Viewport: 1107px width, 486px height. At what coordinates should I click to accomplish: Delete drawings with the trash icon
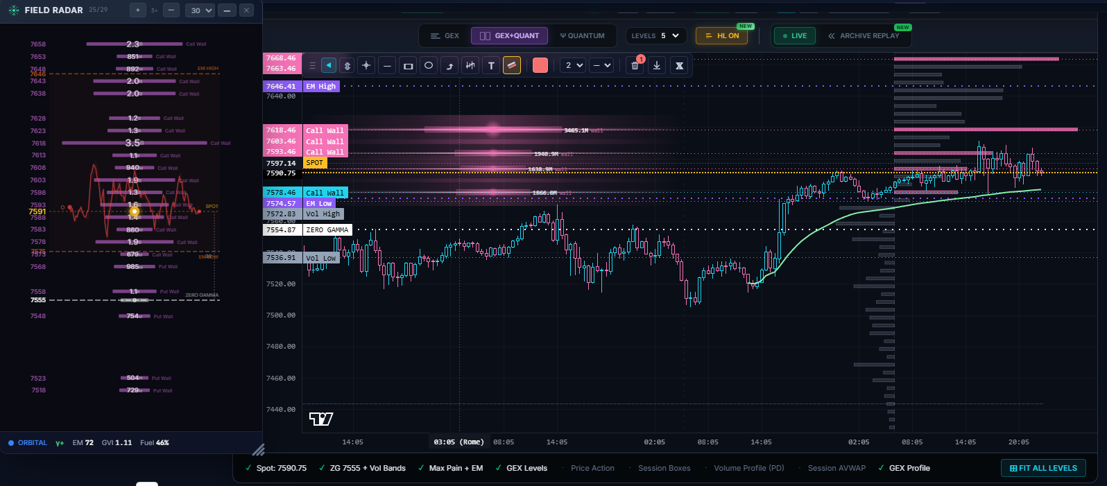[635, 65]
